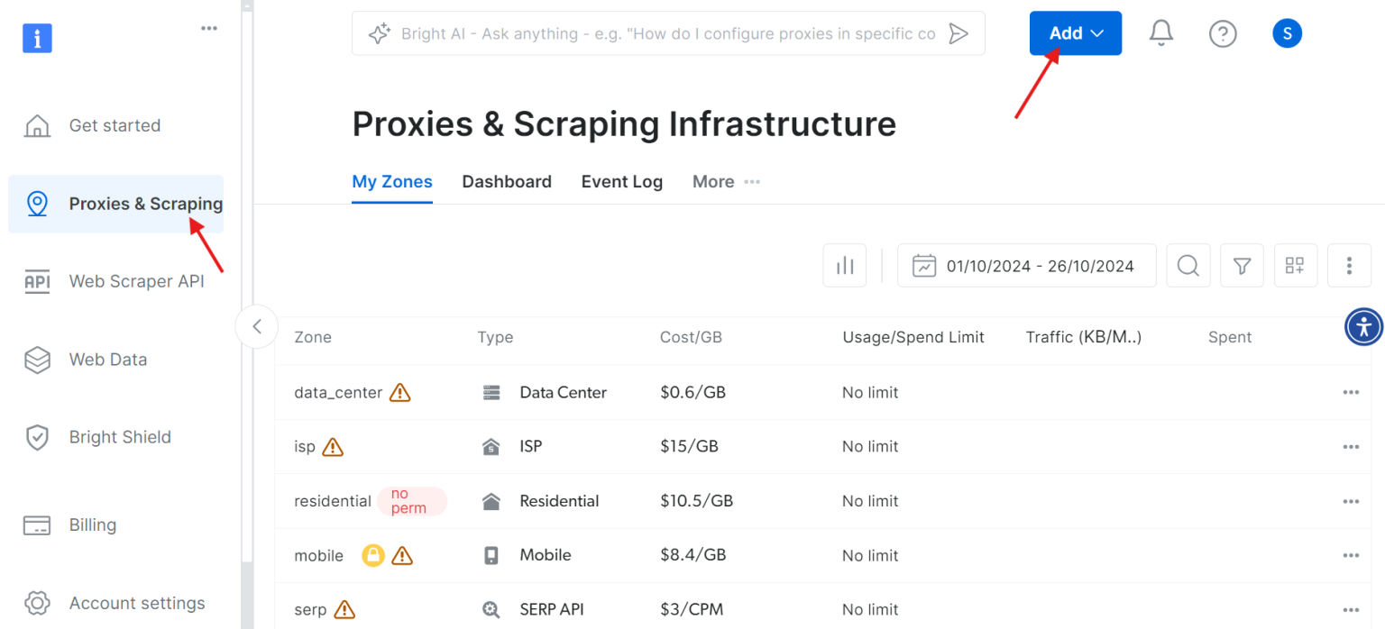Open Web Scraper API in the sidebar

click(x=136, y=281)
